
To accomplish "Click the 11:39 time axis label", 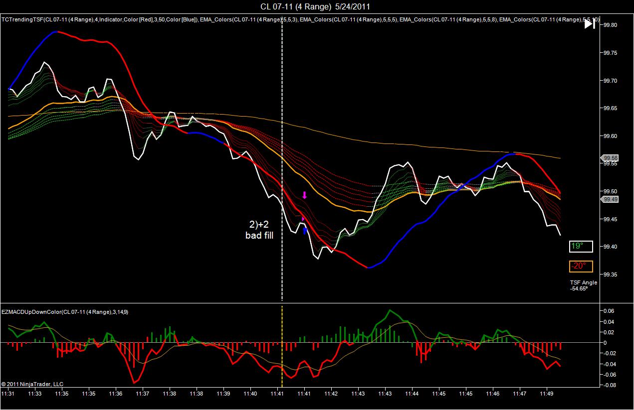I will [x=223, y=394].
